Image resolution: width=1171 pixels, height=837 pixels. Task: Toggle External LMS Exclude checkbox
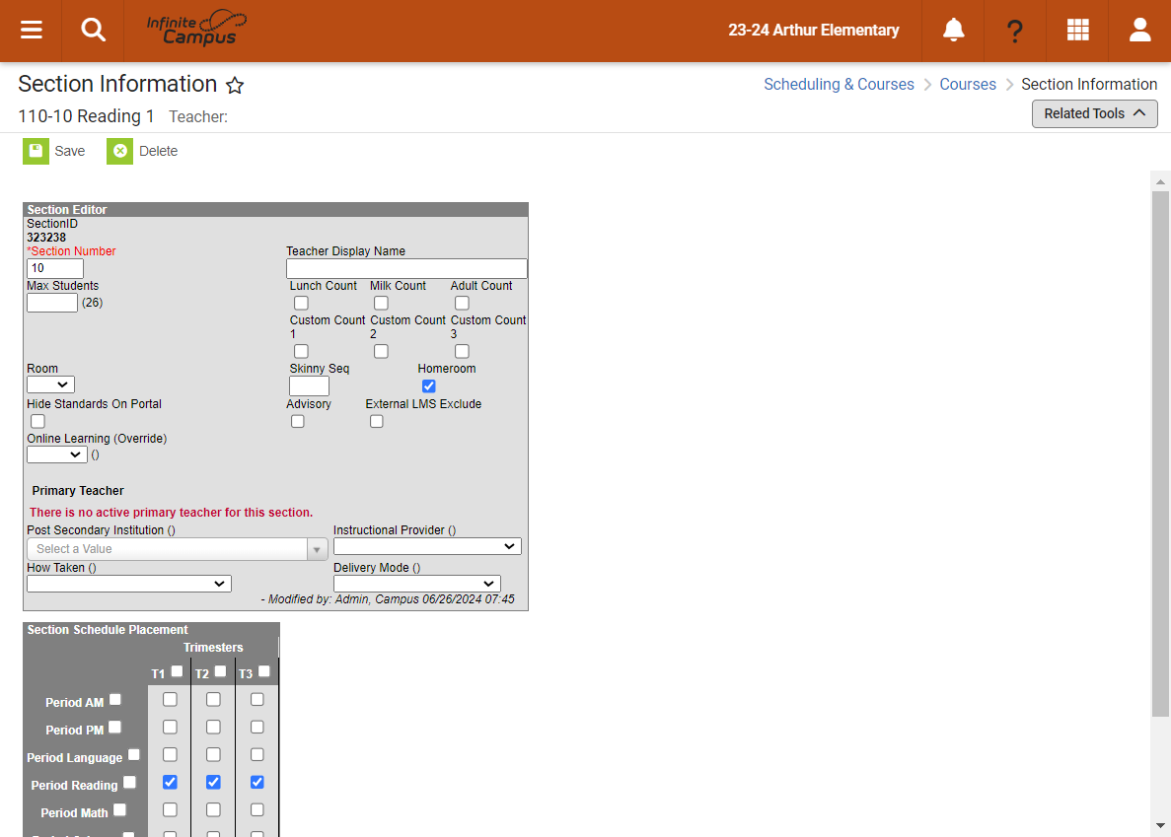click(x=377, y=422)
